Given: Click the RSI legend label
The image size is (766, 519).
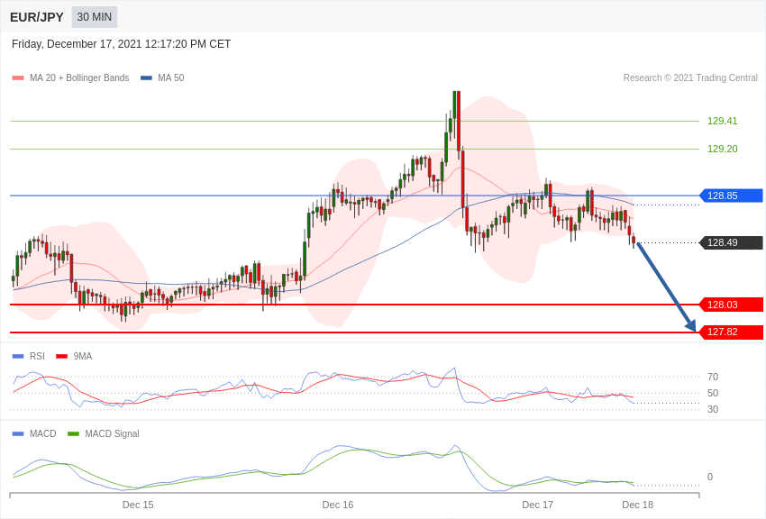Looking at the screenshot, I should (x=37, y=357).
